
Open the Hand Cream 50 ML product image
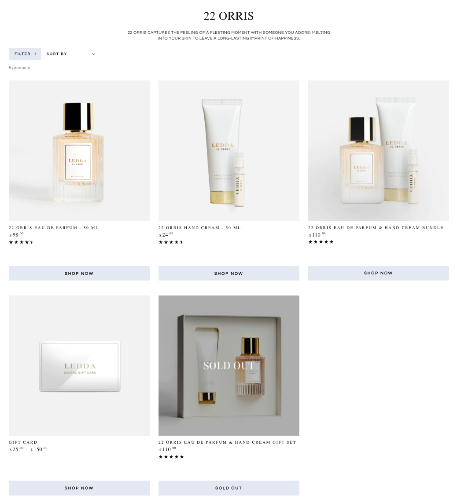(x=228, y=151)
